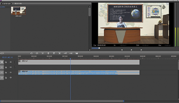This screenshot has height=103, width=179.
Task: Select the A1 track header button
Action: [x=2, y=73]
